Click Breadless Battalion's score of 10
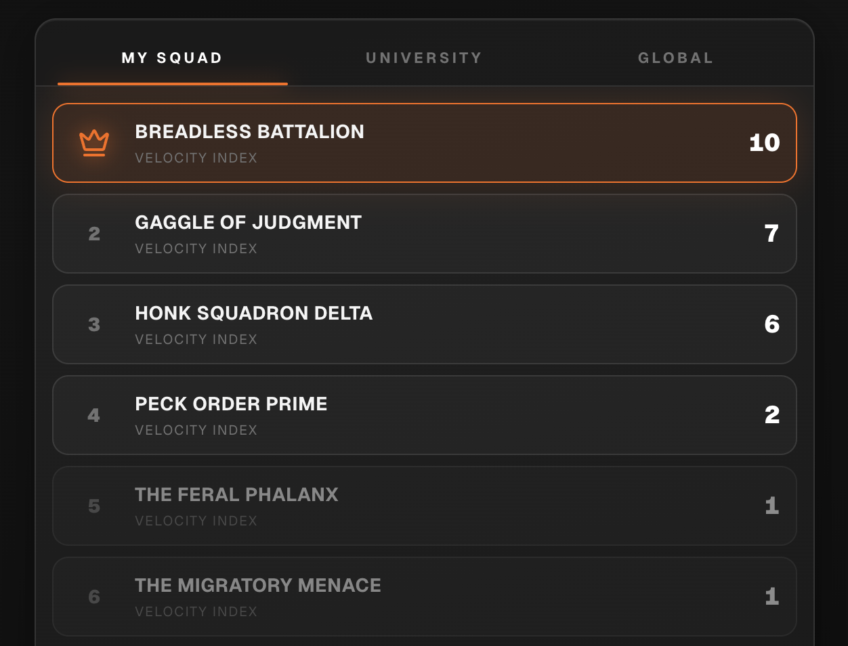The image size is (848, 646). coord(764,143)
